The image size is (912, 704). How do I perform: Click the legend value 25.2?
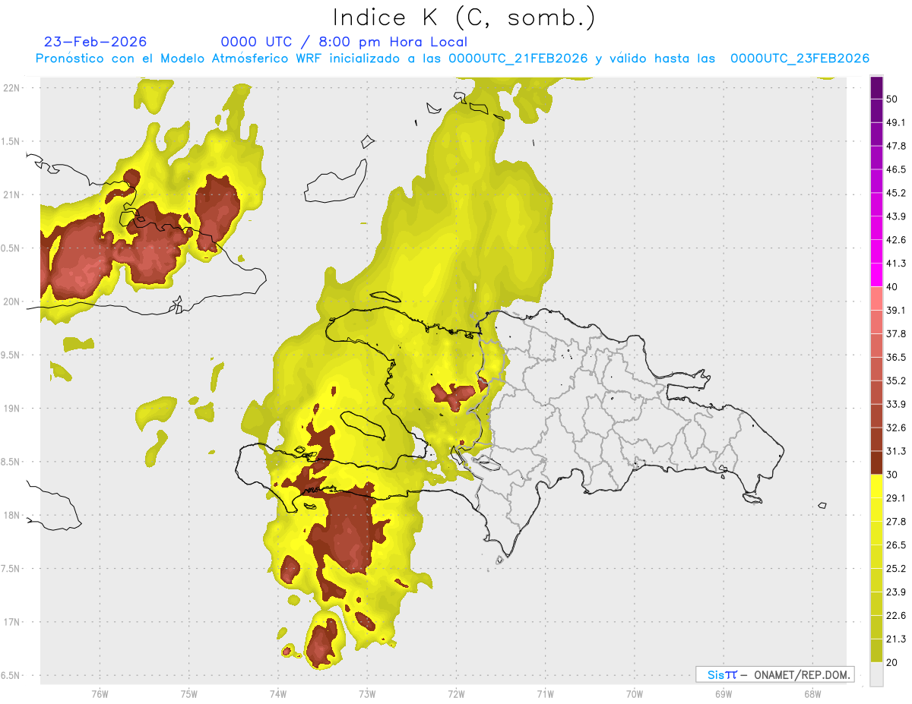(x=896, y=569)
